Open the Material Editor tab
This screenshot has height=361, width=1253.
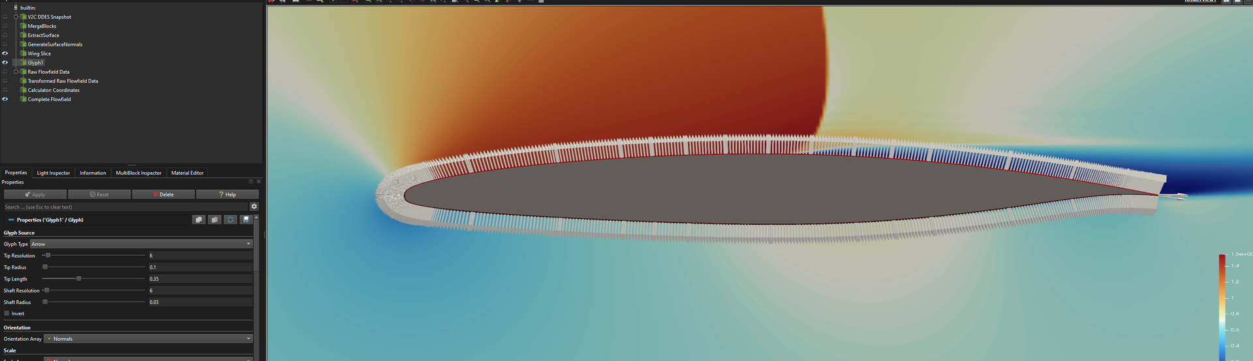(x=187, y=173)
